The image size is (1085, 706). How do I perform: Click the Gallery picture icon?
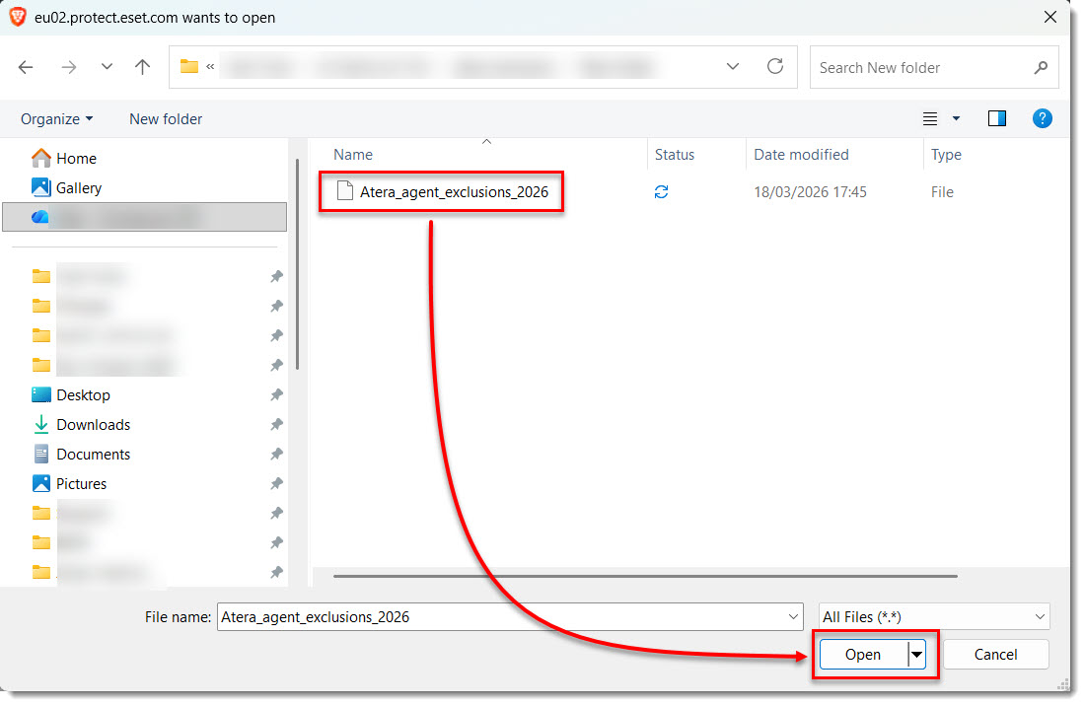40,187
